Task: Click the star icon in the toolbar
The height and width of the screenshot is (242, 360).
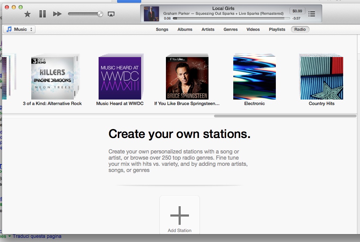Action: click(27, 14)
